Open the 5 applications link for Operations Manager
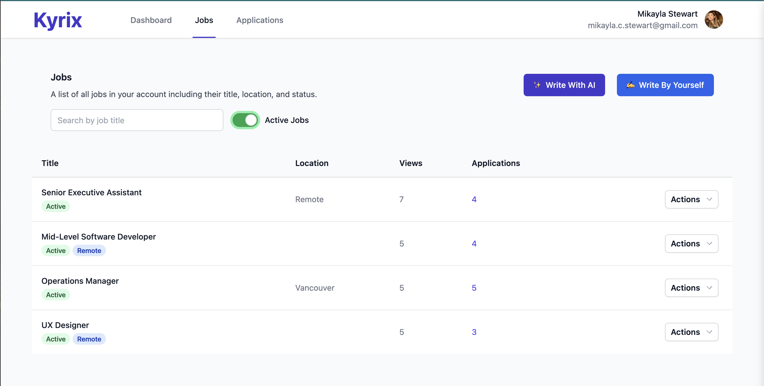 (474, 288)
